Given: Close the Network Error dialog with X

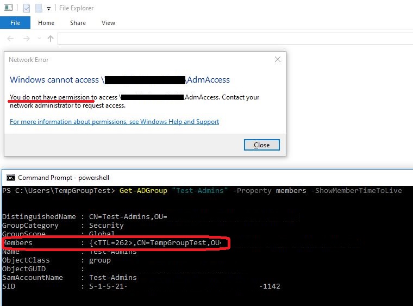Looking at the screenshot, I should pyautogui.click(x=278, y=59).
